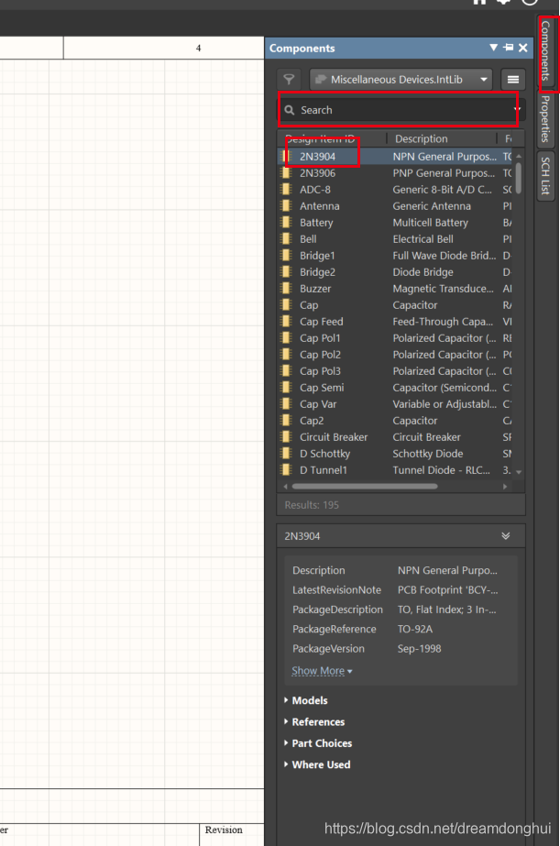Select the Circuit Breaker component
This screenshot has height=846, width=560.
395,437
